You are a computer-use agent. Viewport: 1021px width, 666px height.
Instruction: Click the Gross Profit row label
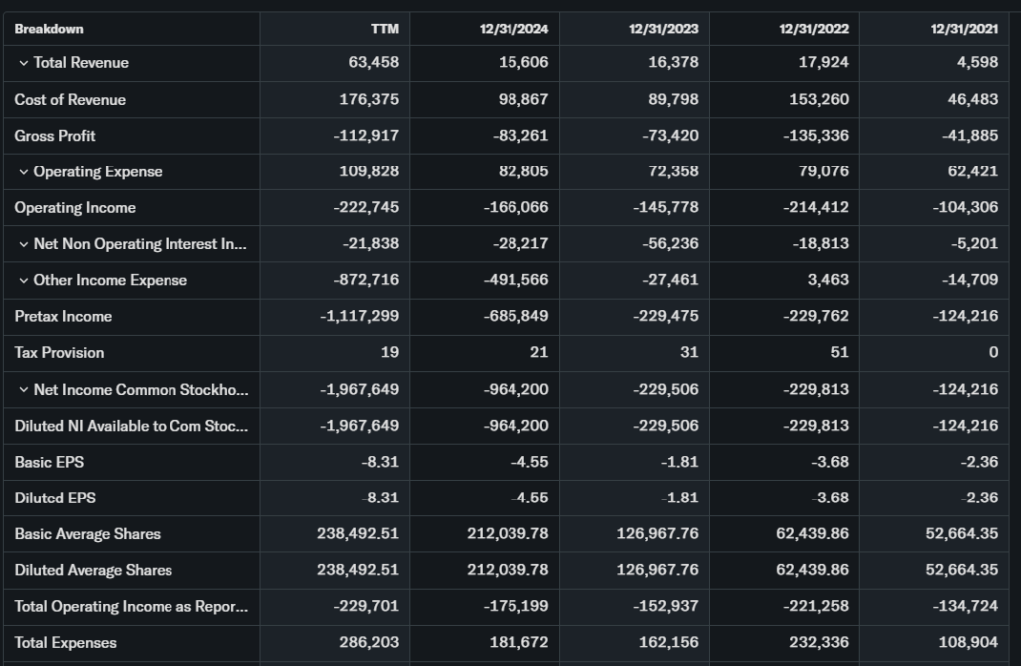pos(55,136)
